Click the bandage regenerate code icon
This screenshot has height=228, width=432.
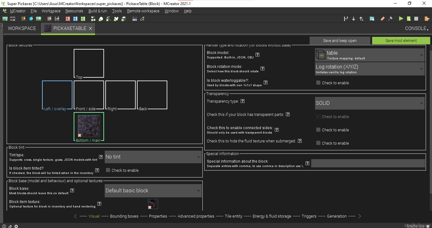tap(382, 19)
